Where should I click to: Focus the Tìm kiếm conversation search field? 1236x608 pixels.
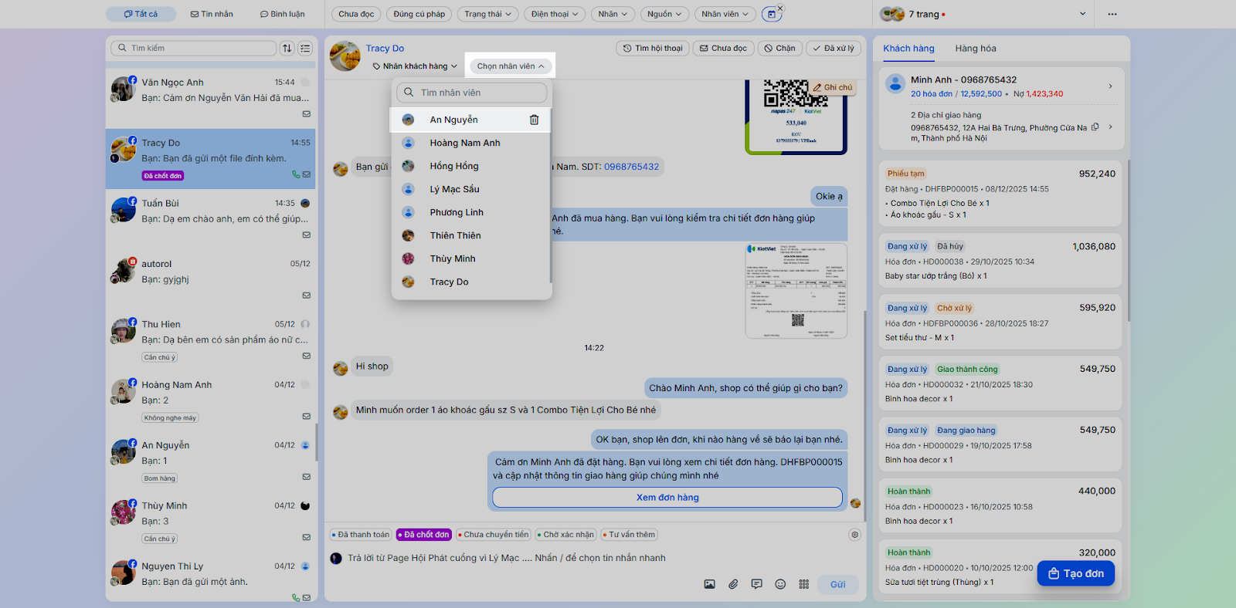point(194,48)
